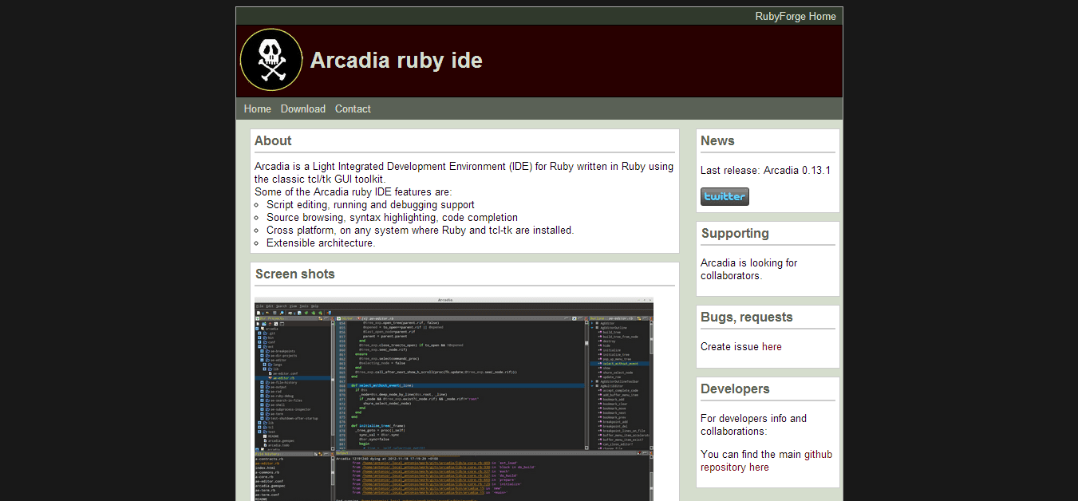Click the About heading

(x=273, y=140)
